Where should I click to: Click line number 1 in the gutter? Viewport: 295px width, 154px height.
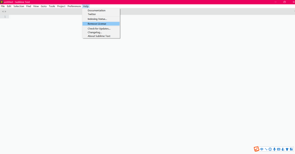point(5,17)
